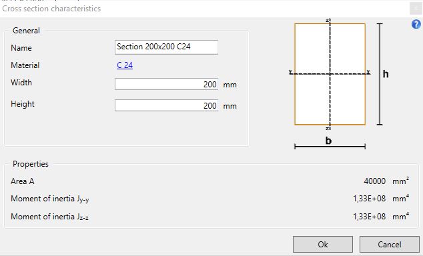Click the Material label text
Image resolution: width=423 pixels, height=256 pixels.
click(x=25, y=65)
